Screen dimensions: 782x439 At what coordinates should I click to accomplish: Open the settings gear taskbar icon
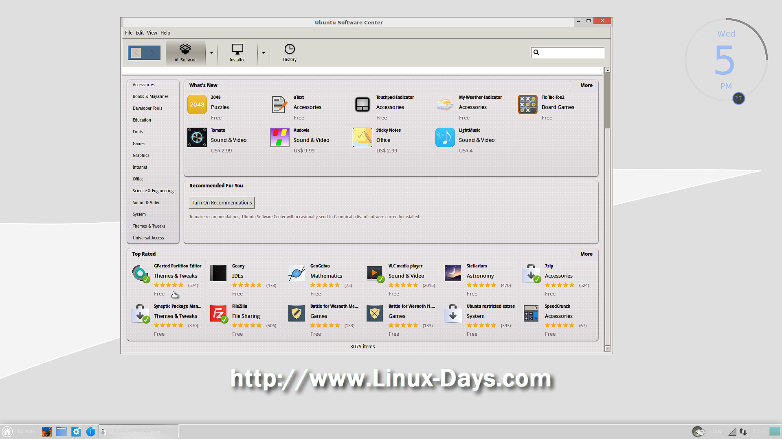(76, 432)
